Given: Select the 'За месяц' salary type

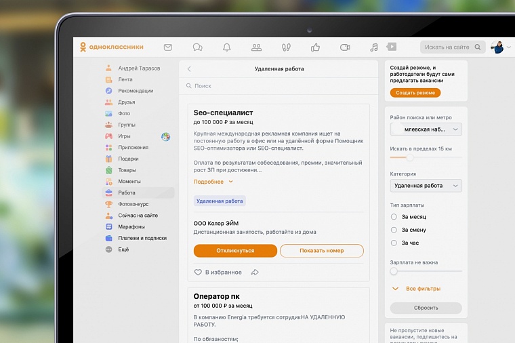Looking at the screenshot, I should [x=394, y=217].
